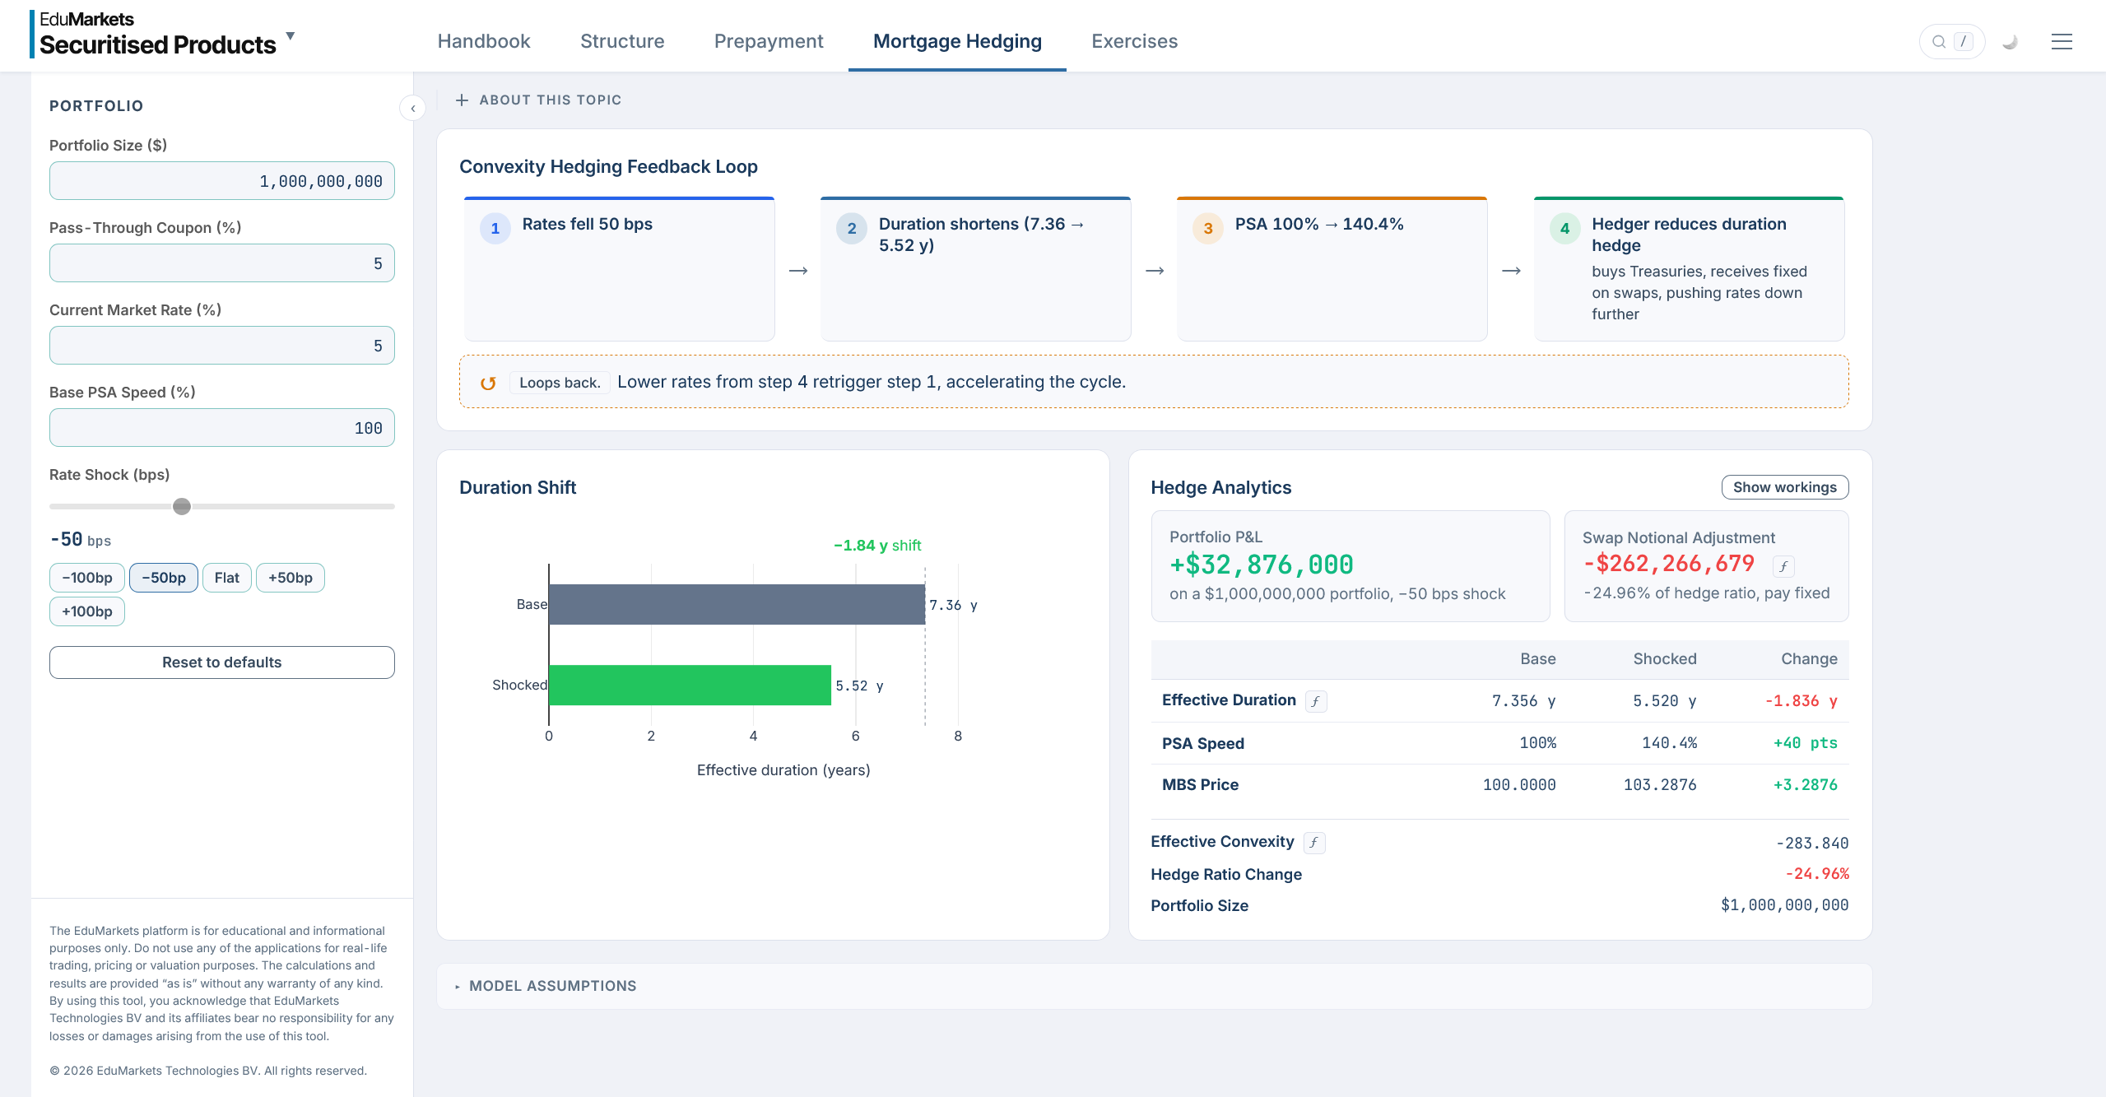Switch to the Prepayment tab
Viewport: 2106px width, 1097px height.
pyautogui.click(x=769, y=41)
